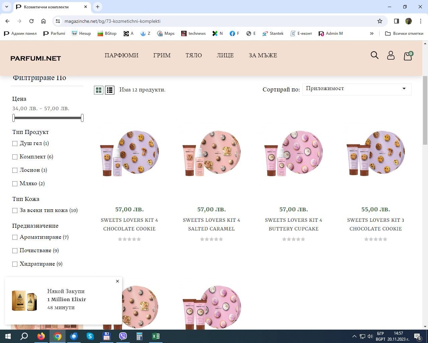Show hidden system tray icons
This screenshot has height=343, width=428.
click(354, 336)
